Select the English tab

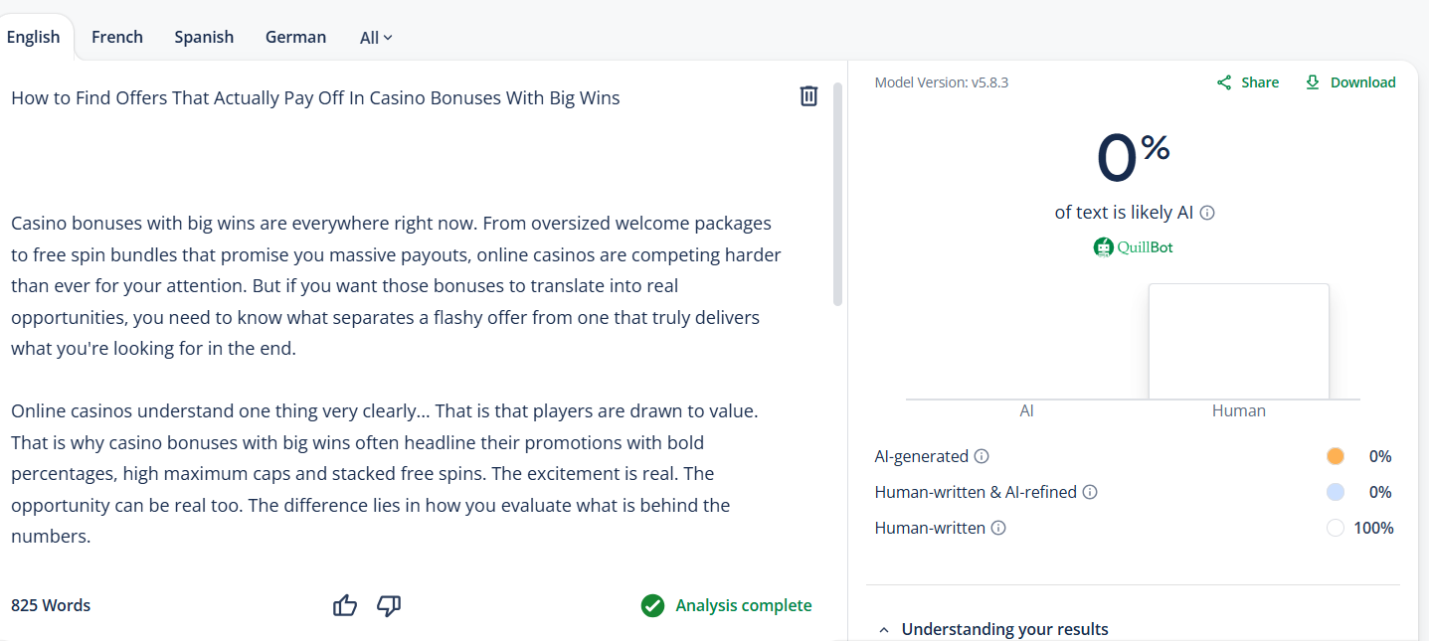(33, 37)
